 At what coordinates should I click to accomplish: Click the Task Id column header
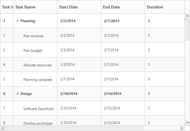tap(7, 7)
